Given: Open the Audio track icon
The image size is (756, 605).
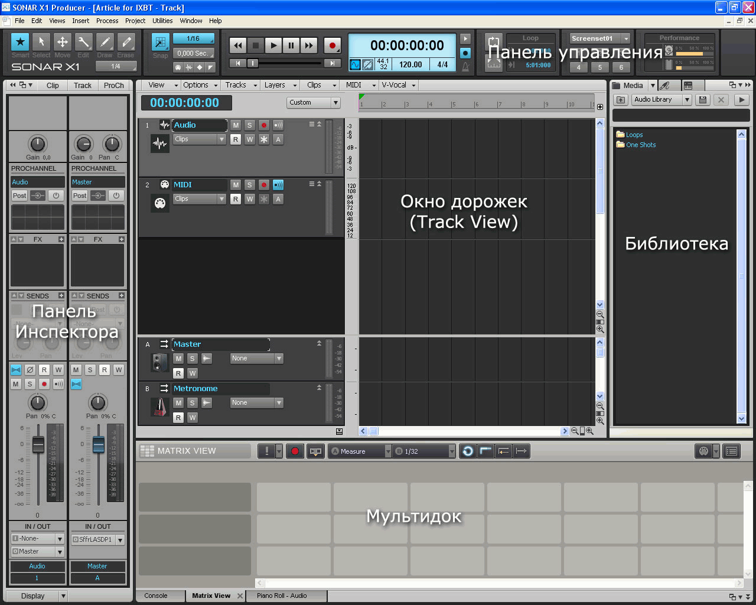Looking at the screenshot, I should 159,144.
